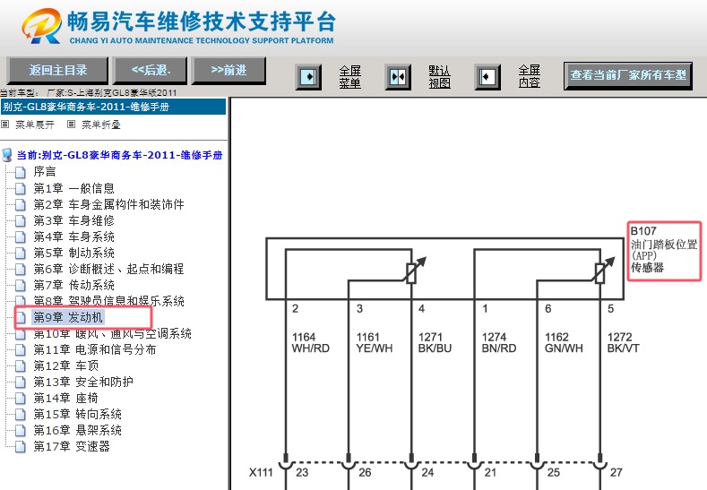Viewport: 707px width, 490px height.
Task: Click the page icon next to 第11章
Action: click(x=21, y=350)
